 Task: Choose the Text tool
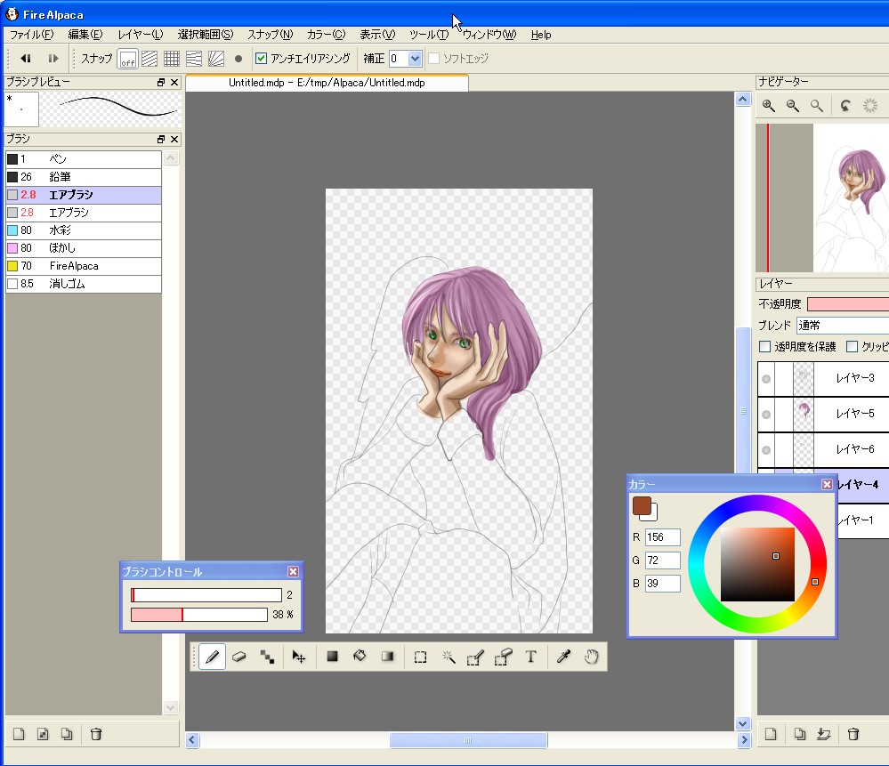(531, 657)
